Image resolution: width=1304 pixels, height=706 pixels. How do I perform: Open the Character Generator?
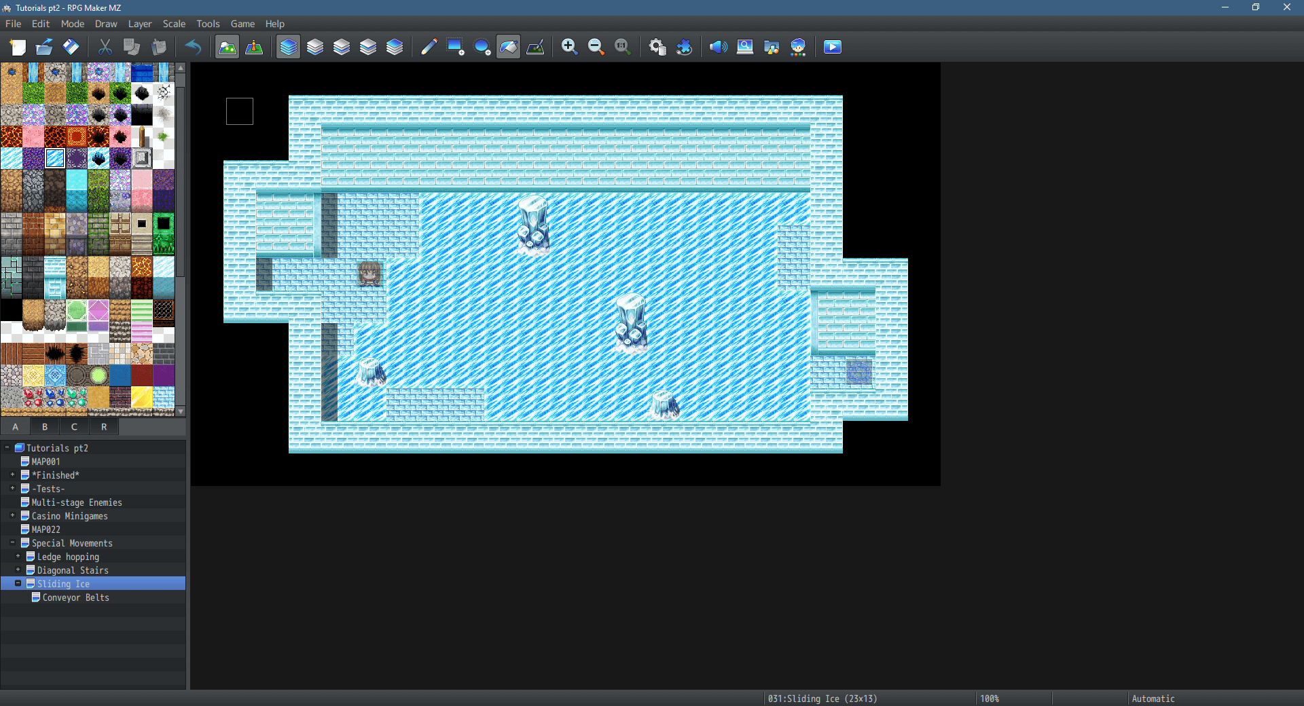798,47
